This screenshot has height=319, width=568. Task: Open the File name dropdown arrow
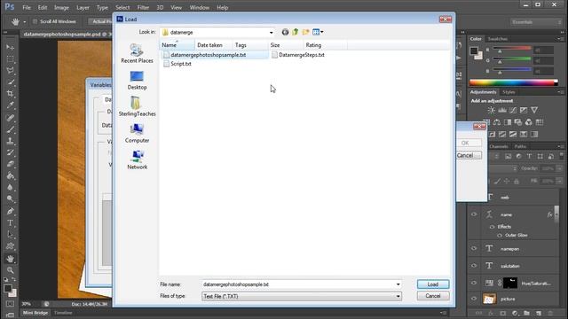[398, 284]
